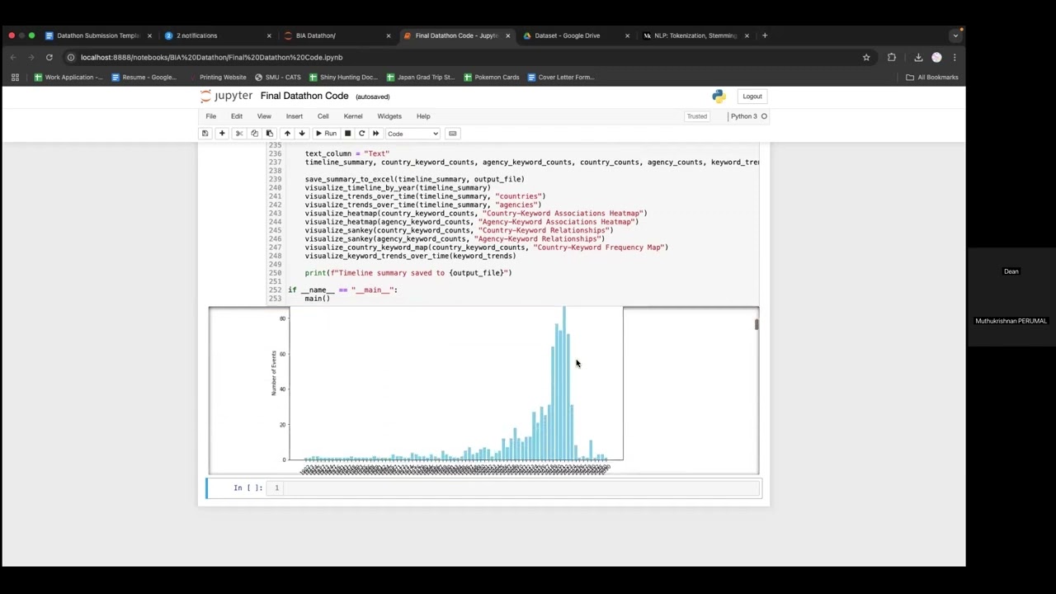Viewport: 1056px width, 594px height.
Task: Reload the page
Action: 49,57
